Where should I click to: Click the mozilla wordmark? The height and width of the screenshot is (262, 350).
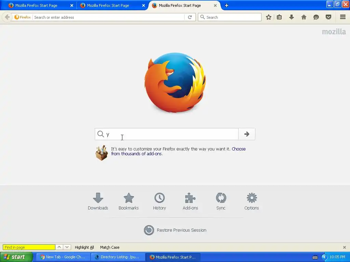[x=334, y=32]
